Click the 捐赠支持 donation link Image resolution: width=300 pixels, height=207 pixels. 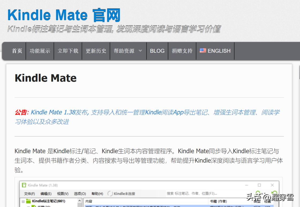(182, 51)
